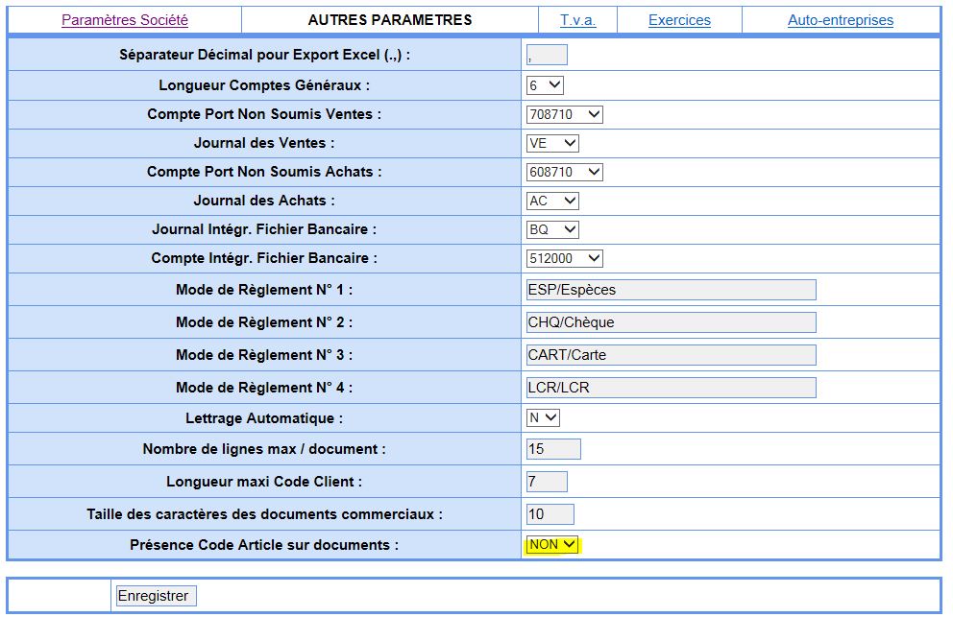This screenshot has height=617, width=953.
Task: Click the CART/Carte payment mode field
Action: point(671,355)
